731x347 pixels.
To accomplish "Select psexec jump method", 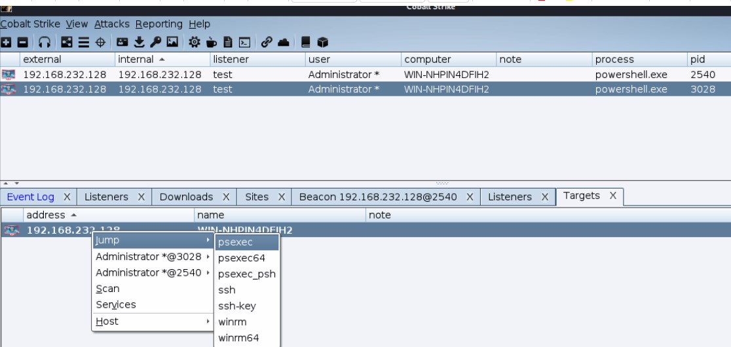I will [x=247, y=242].
